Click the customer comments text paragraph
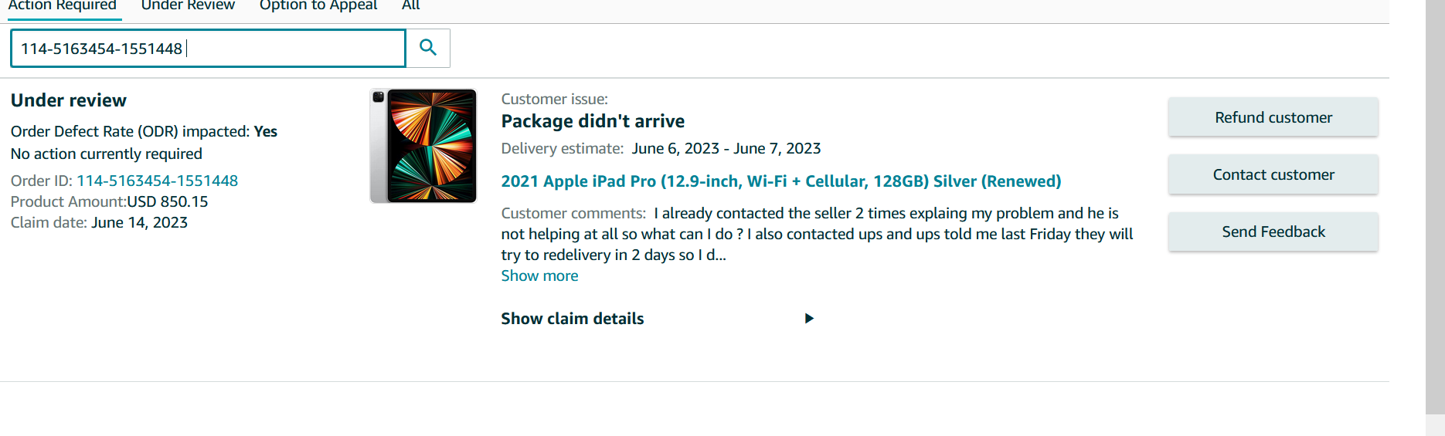1445x436 pixels. 817,234
